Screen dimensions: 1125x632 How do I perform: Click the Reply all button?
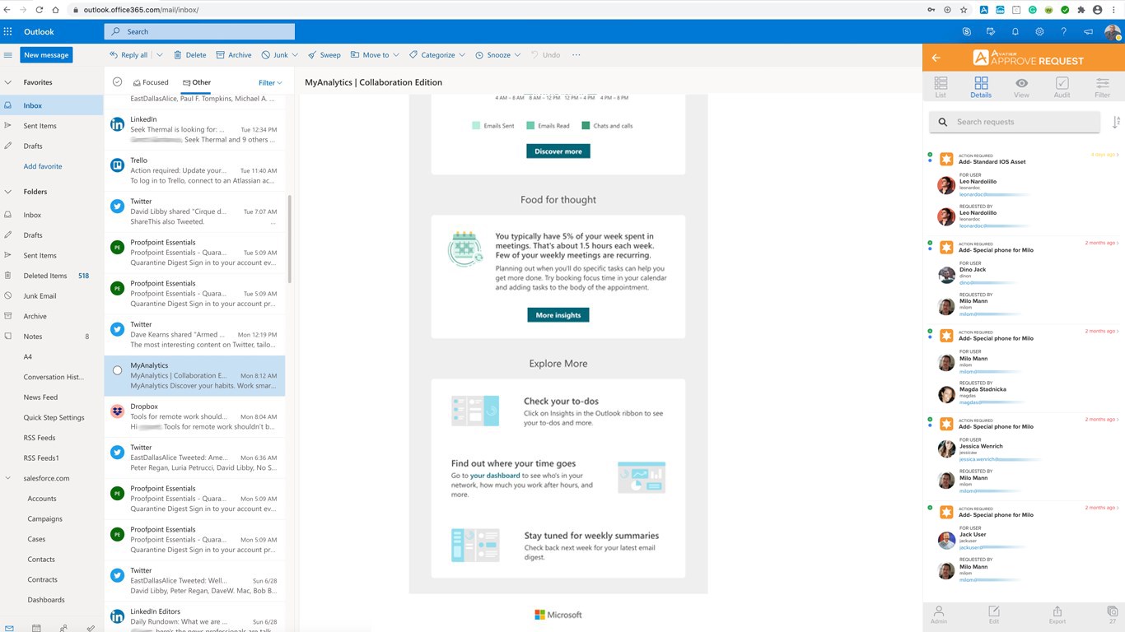pyautogui.click(x=129, y=55)
